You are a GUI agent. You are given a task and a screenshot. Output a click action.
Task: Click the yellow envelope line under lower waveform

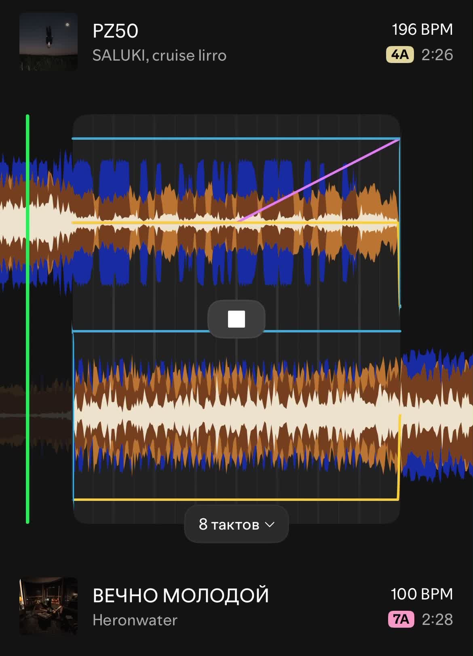(236, 500)
